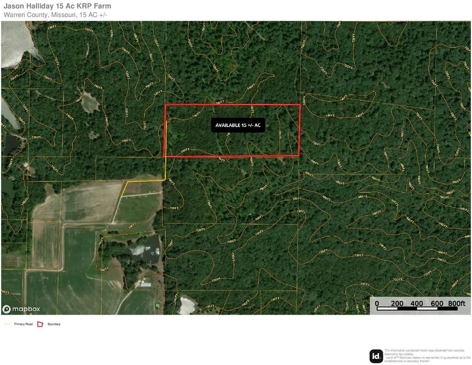This screenshot has height=365, width=472.
Task: Click the white clearing along the bottom map edge
Action: (187, 305)
